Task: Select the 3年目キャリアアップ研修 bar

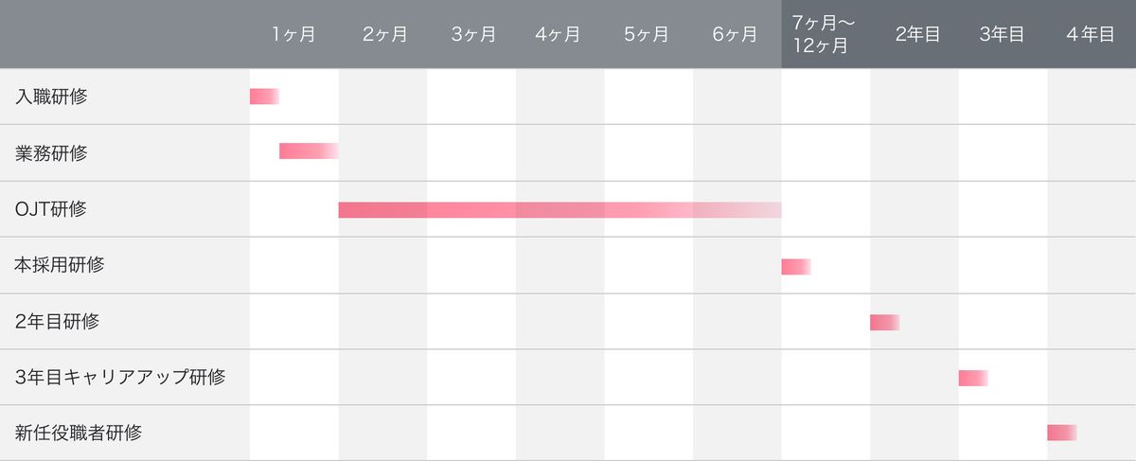Action: [x=972, y=379]
